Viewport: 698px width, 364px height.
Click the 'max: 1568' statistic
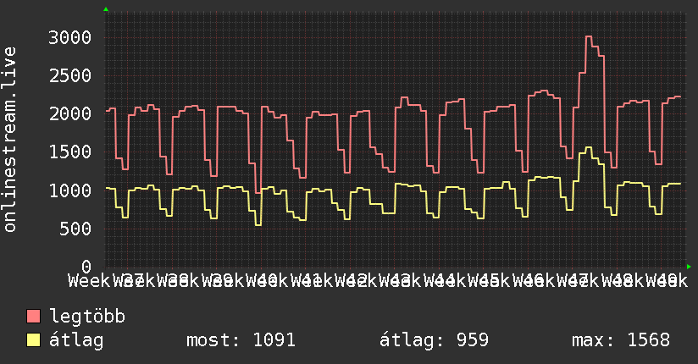tap(621, 340)
